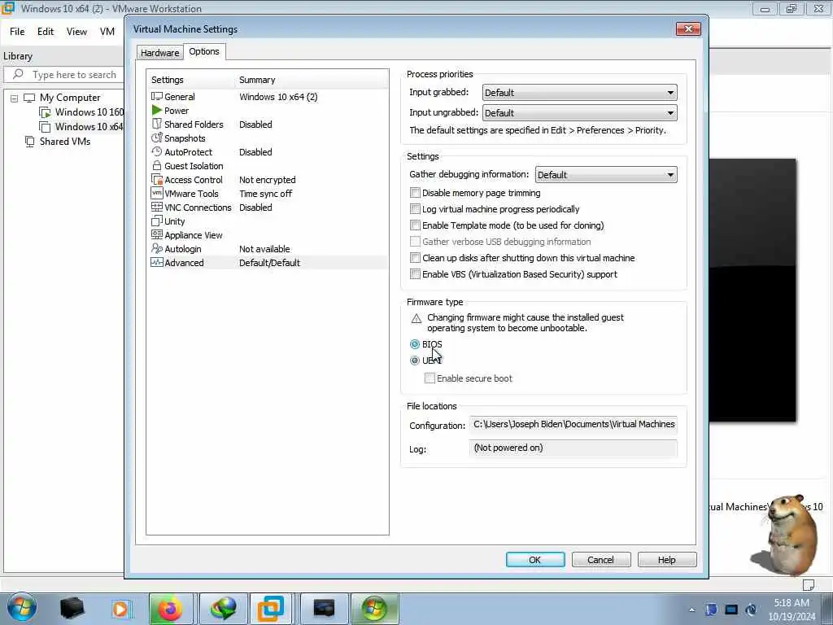Click 'Time sync off' summary text
833x625 pixels.
click(266, 194)
